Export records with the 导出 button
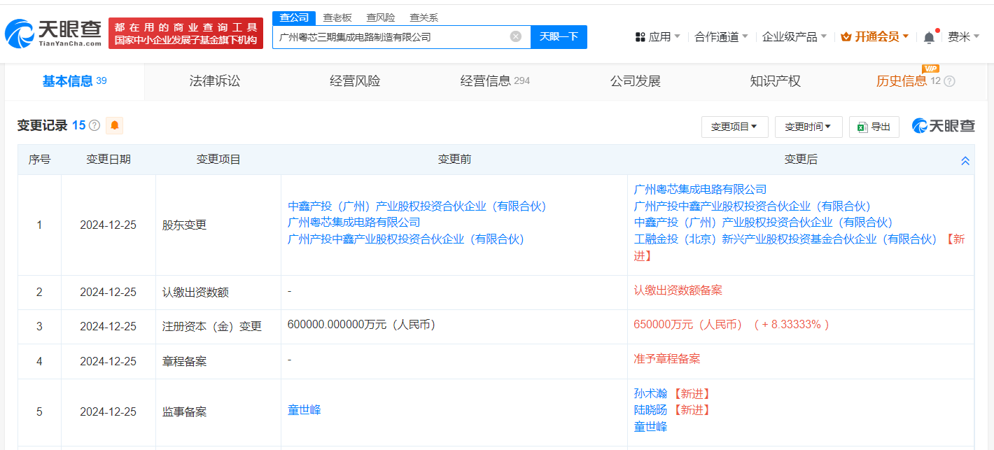Screen dimensions: 994x450 [x=874, y=127]
